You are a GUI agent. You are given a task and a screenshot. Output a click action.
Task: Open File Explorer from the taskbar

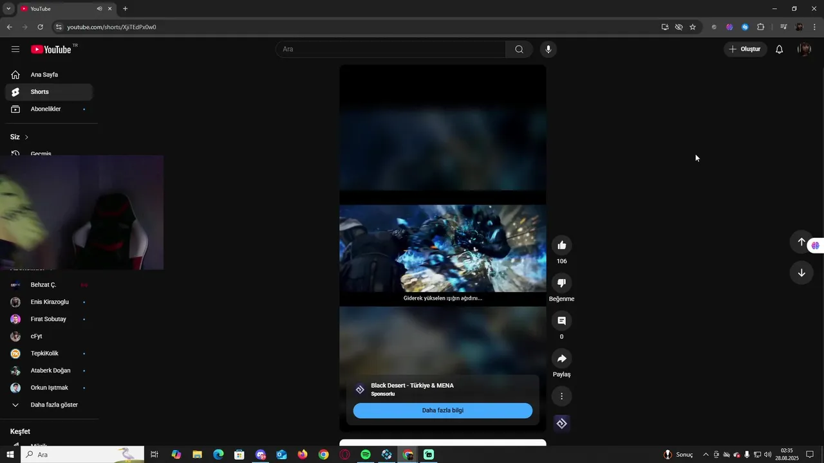[x=197, y=455]
